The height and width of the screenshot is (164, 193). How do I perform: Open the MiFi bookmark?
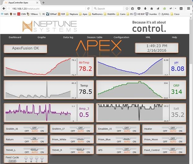5,14
